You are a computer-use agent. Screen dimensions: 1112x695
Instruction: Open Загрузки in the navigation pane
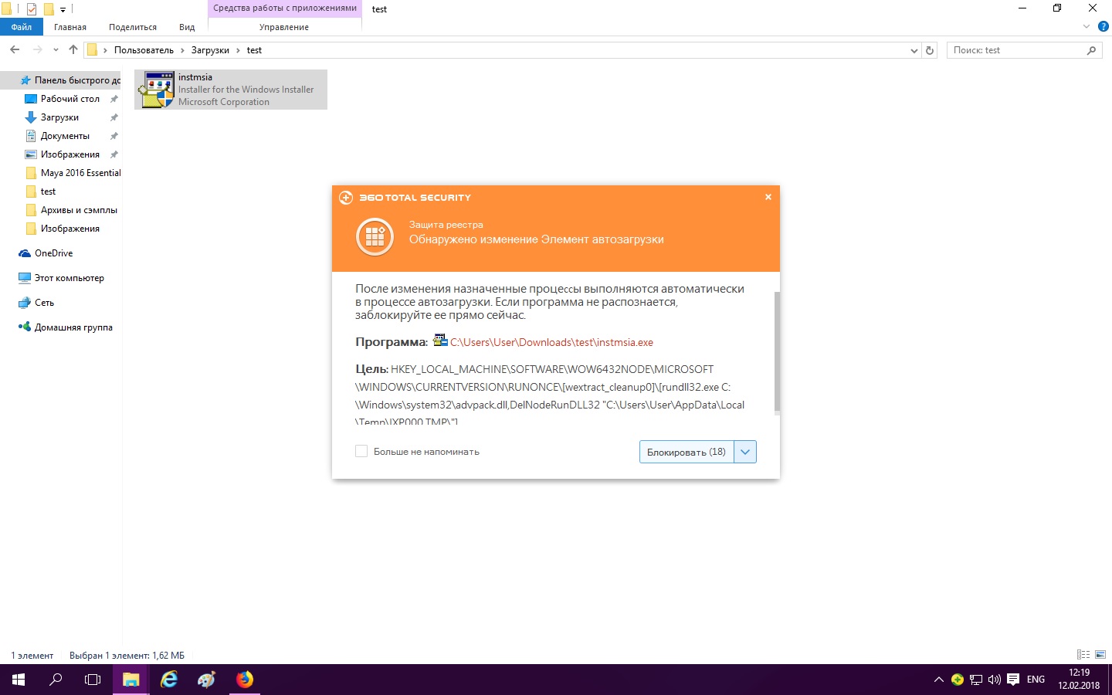coord(59,117)
